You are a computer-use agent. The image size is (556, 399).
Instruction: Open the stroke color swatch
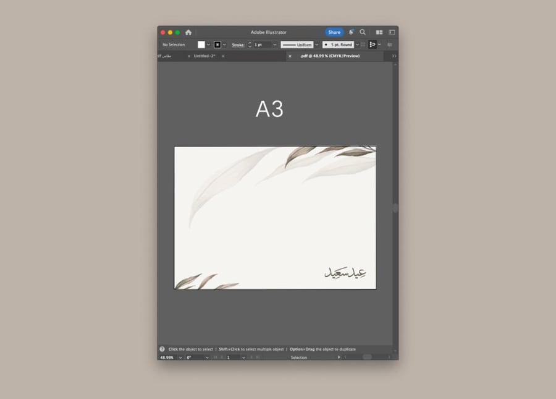click(x=217, y=45)
